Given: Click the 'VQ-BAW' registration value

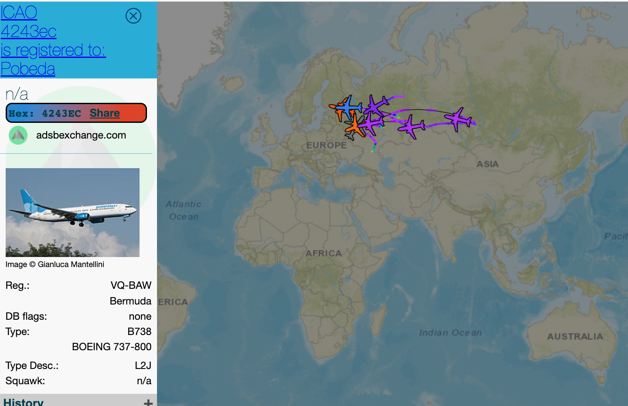Looking at the screenshot, I should point(131,285).
